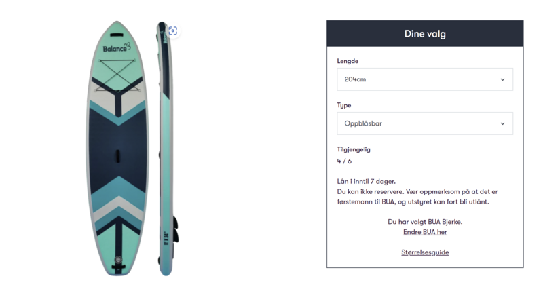Open the Type dropdown showing Oppblåsbar
Image resolution: width=543 pixels, height=289 pixels.
425,123
